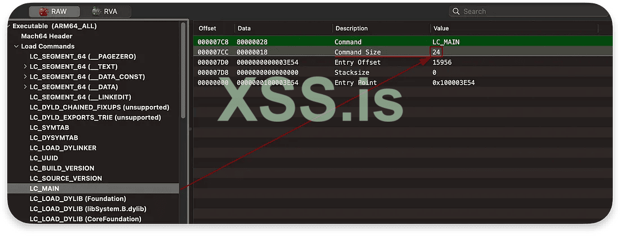Select LC_SEGMENT_64 (__LINKEDIT) tree row
The height and width of the screenshot is (236, 620).
pyautogui.click(x=80, y=97)
